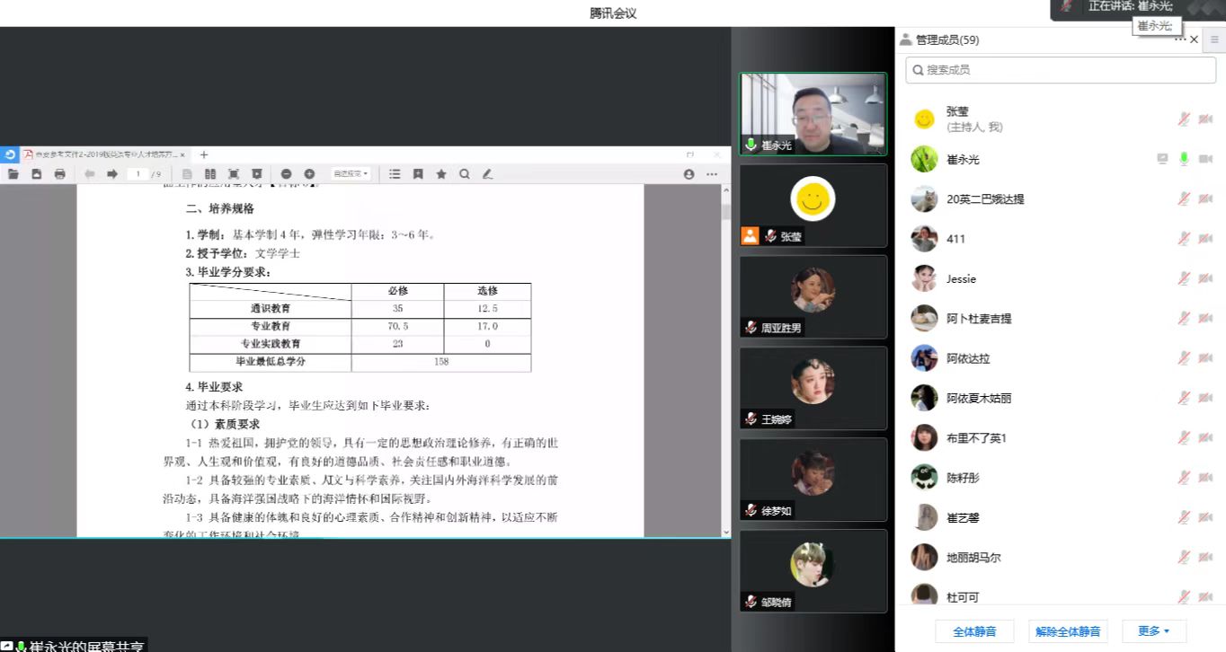
Task: Click the 搜索成员 search field
Action: coord(1061,69)
